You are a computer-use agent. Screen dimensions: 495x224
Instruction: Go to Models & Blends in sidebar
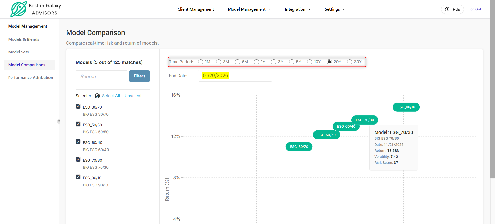tap(24, 39)
